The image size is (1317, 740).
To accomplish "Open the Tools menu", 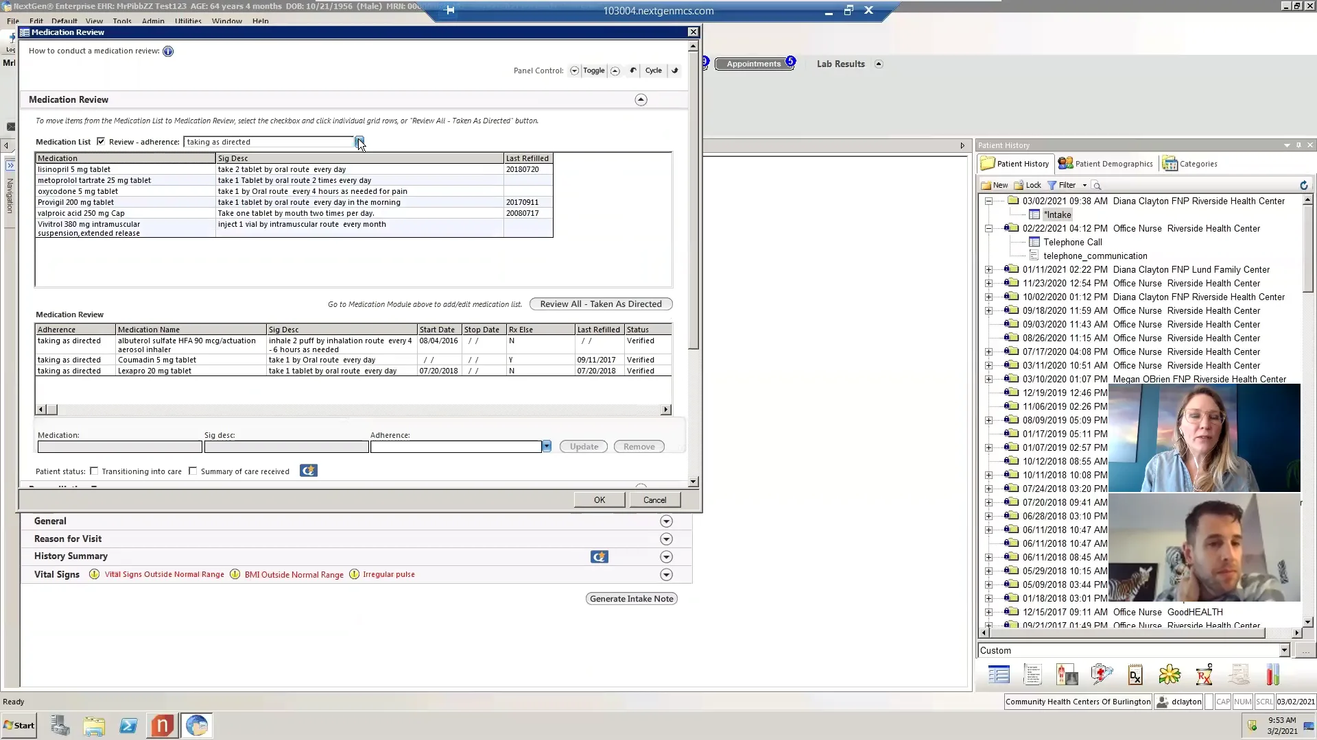I will (122, 21).
